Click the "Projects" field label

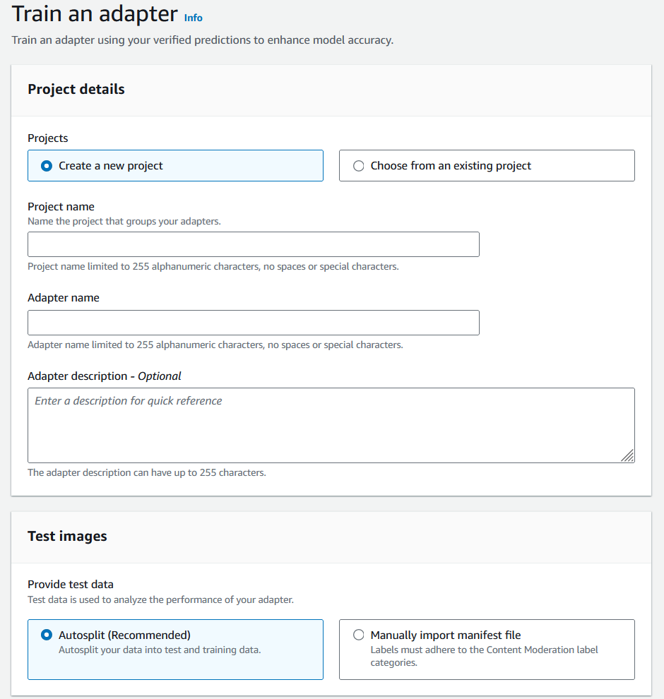point(47,138)
